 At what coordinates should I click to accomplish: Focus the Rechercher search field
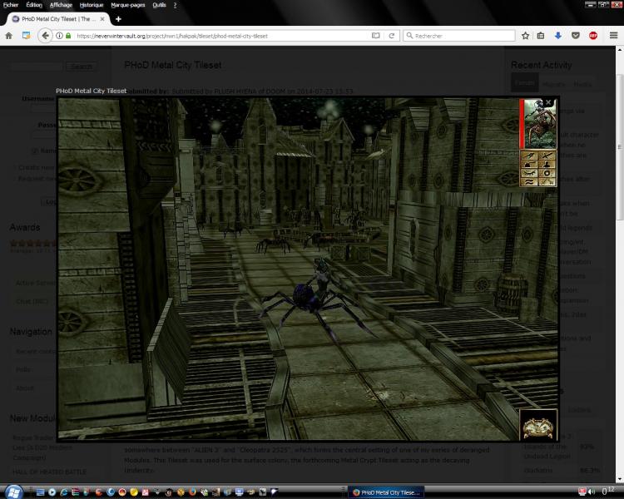pyautogui.click(x=459, y=36)
